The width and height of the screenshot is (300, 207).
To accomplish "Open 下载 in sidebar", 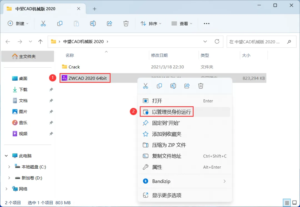I will click(20, 90).
